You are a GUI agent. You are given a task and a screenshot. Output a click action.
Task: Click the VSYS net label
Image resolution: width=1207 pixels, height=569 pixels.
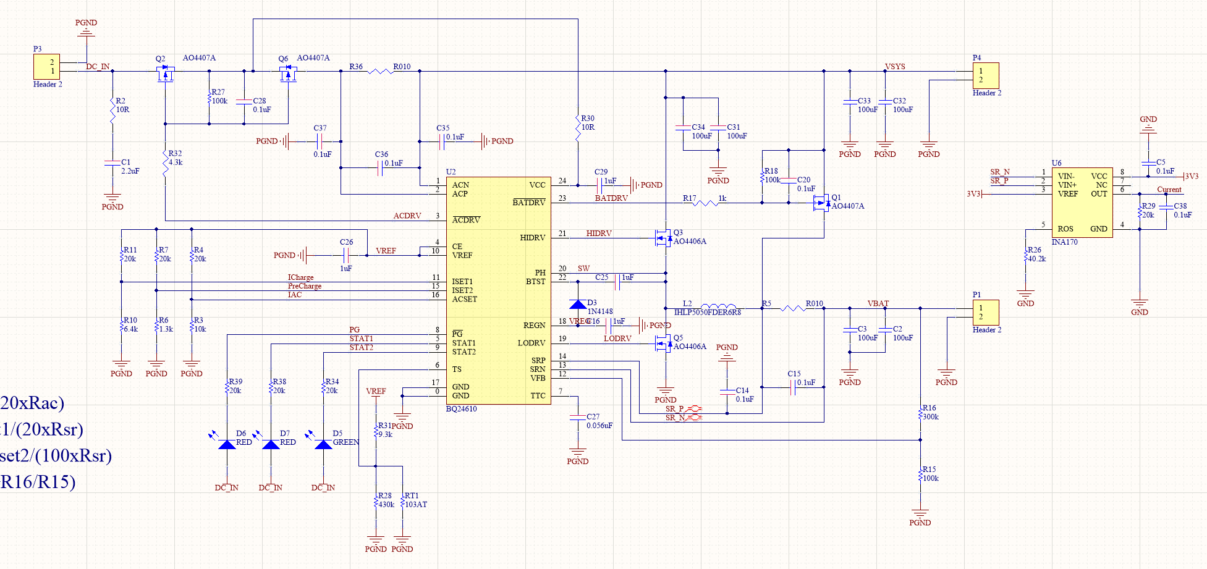[895, 67]
